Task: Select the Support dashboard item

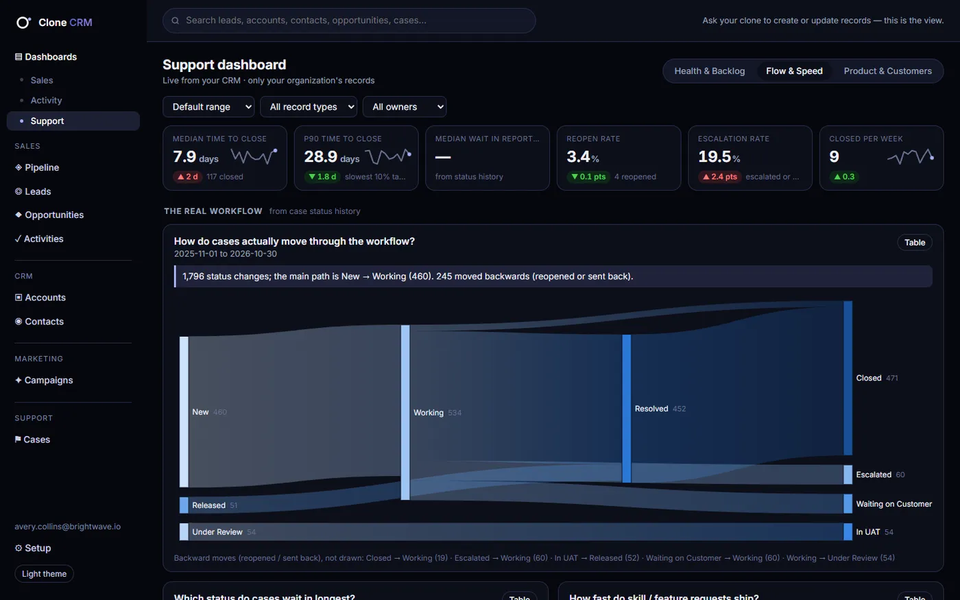Action: click(73, 121)
